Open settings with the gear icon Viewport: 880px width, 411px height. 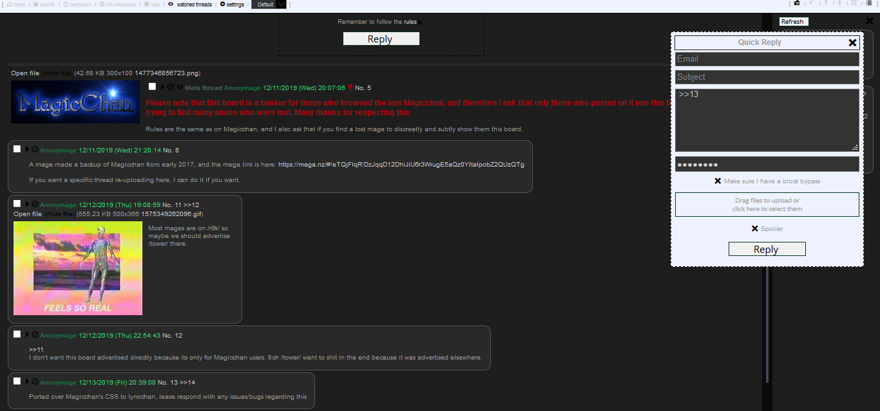pyautogui.click(x=223, y=5)
